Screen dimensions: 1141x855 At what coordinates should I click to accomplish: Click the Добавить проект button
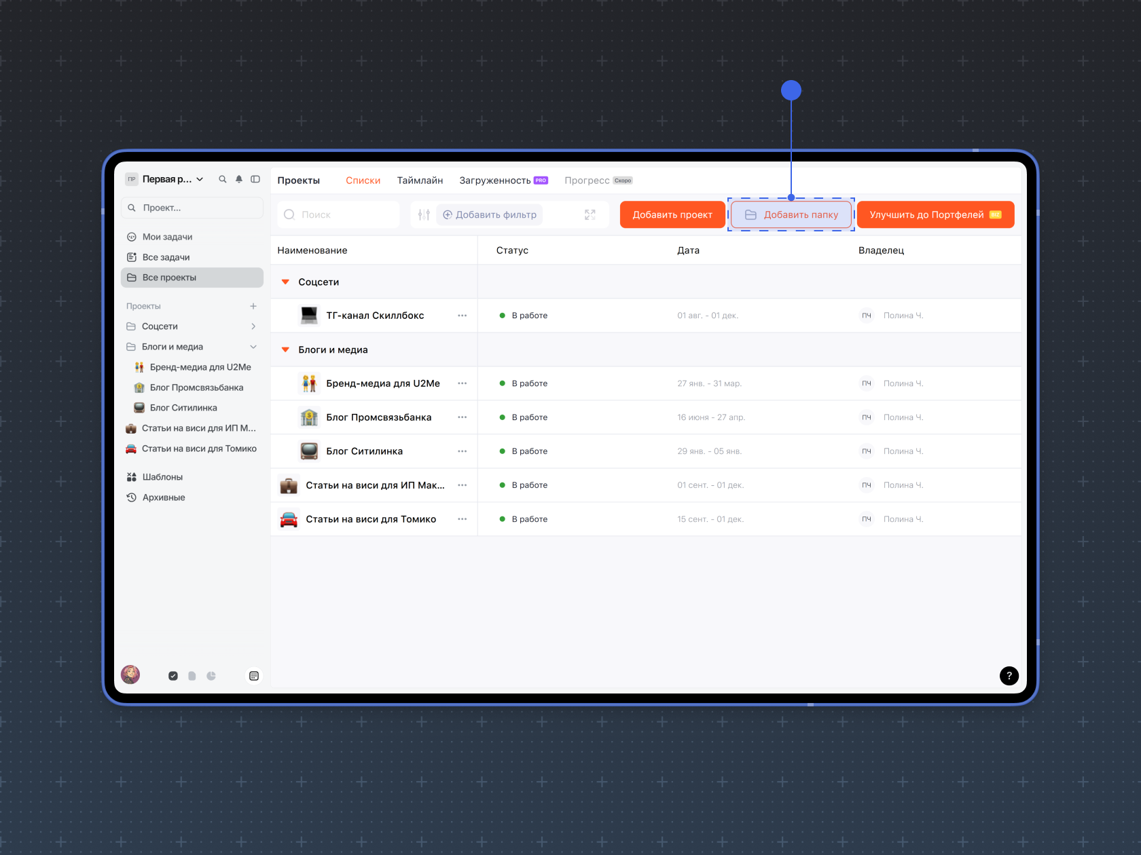click(672, 214)
